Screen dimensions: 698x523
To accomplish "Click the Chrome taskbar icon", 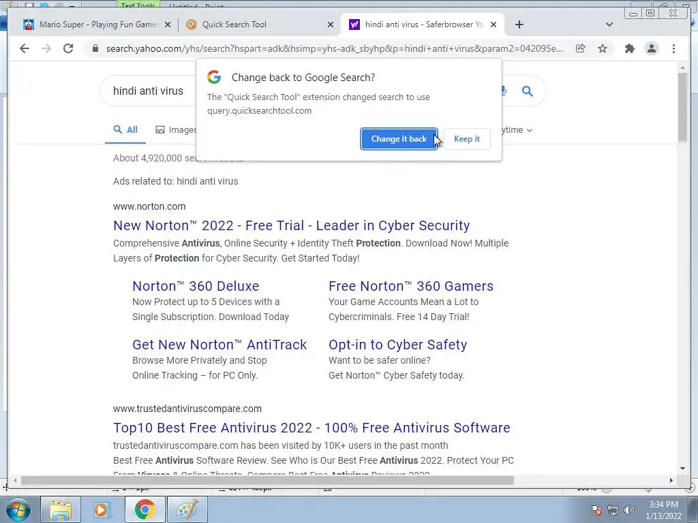I will coord(145,509).
